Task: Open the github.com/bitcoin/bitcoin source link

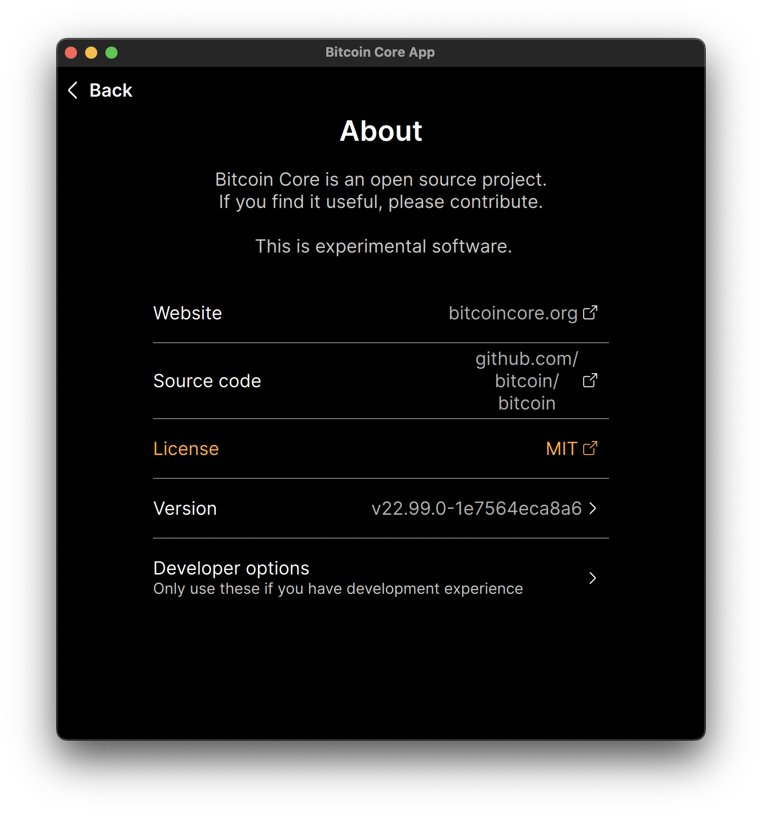Action: pyautogui.click(x=527, y=381)
